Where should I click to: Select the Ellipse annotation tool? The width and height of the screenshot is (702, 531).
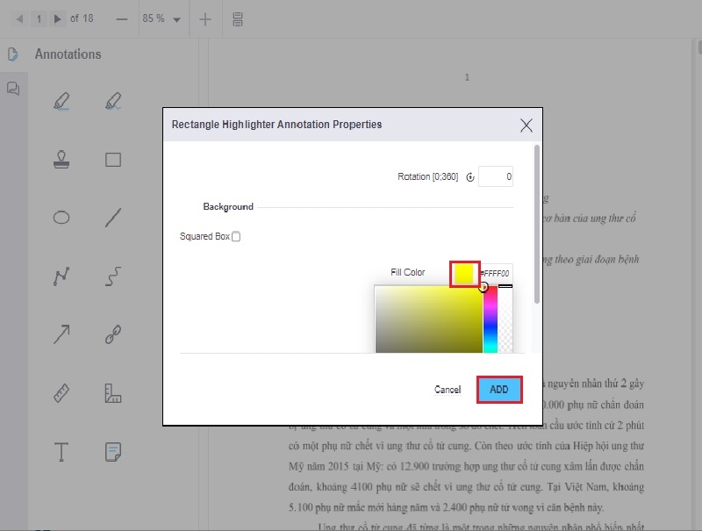(61, 218)
